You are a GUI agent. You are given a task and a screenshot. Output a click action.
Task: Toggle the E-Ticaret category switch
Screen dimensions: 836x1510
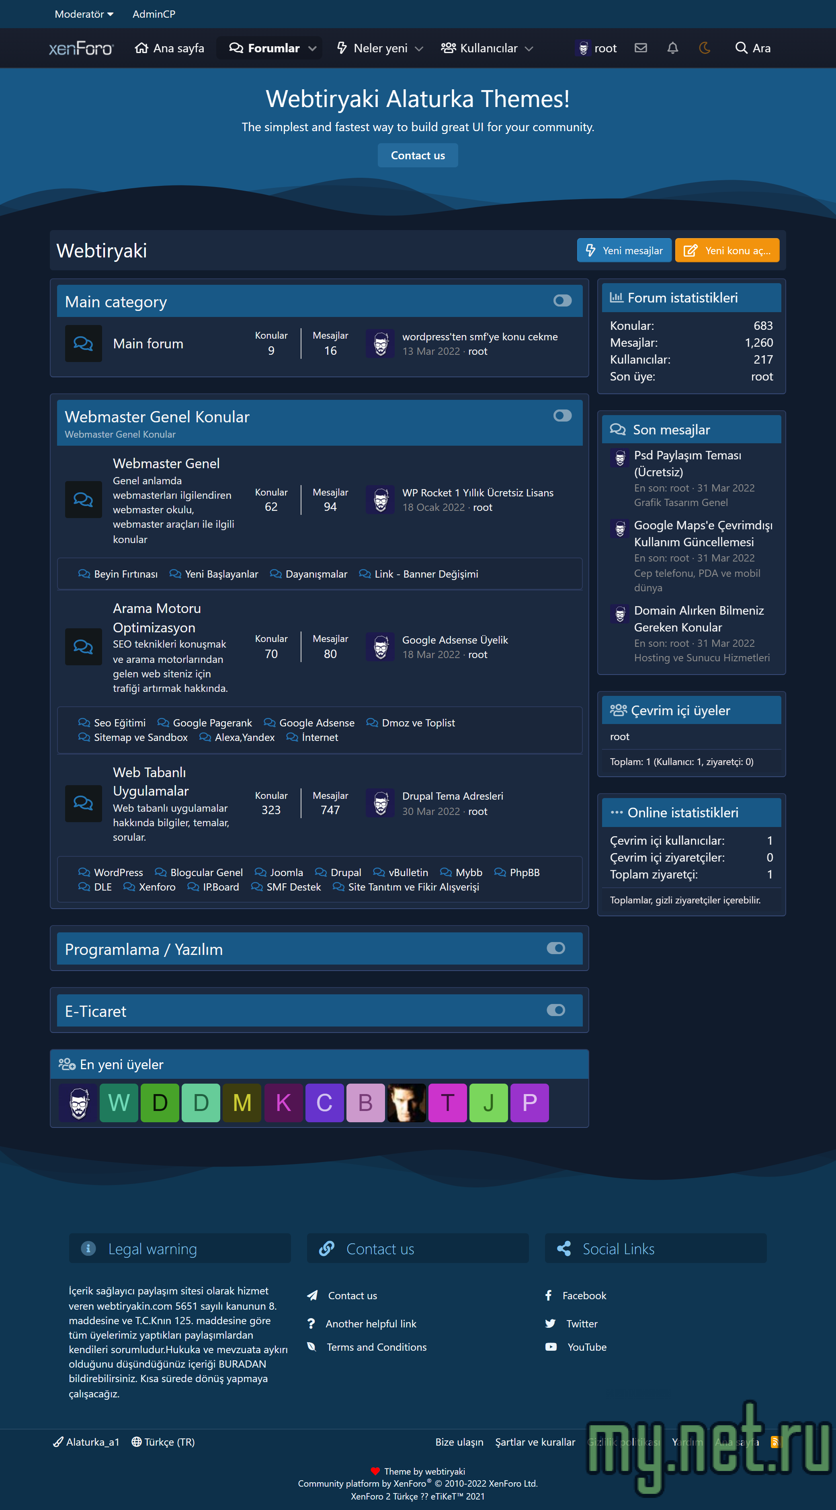click(555, 1010)
